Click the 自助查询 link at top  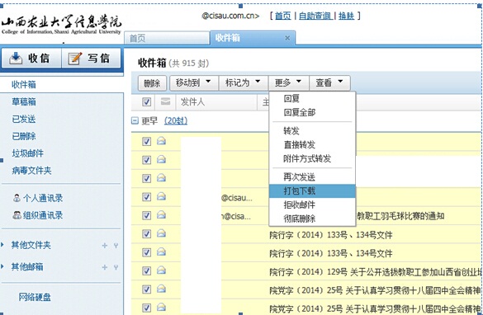(x=315, y=16)
